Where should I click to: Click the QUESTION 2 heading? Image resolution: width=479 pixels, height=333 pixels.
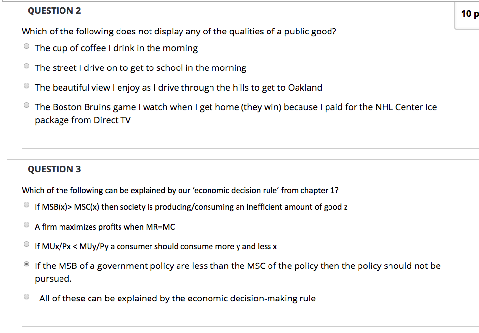[x=54, y=10]
